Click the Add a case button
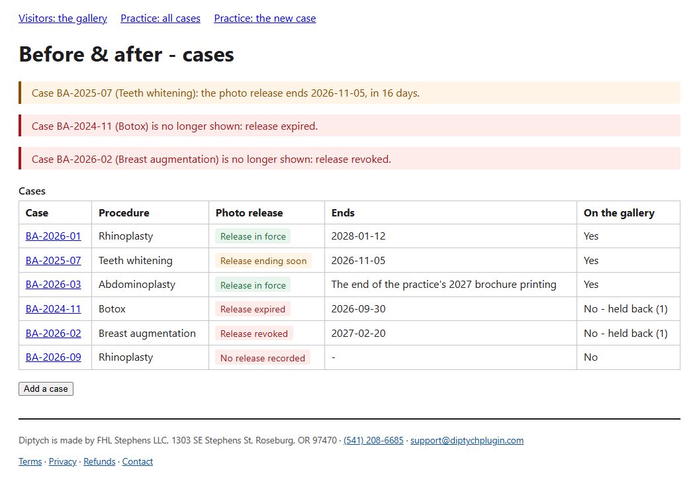The image size is (699, 503). (x=46, y=389)
